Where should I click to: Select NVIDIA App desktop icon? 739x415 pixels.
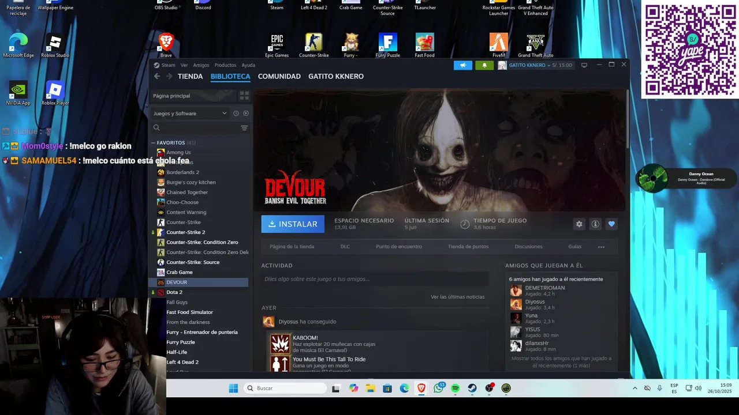click(18, 92)
